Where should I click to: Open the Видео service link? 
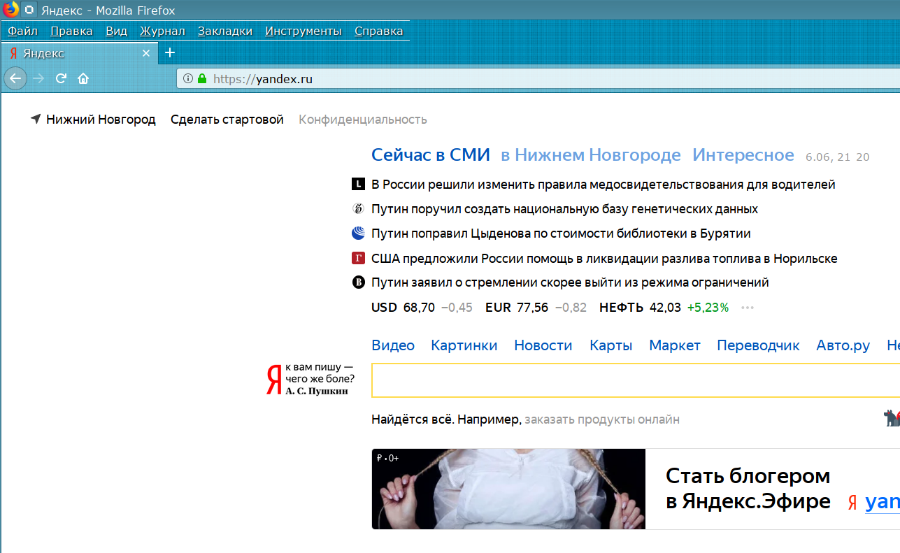pos(393,345)
